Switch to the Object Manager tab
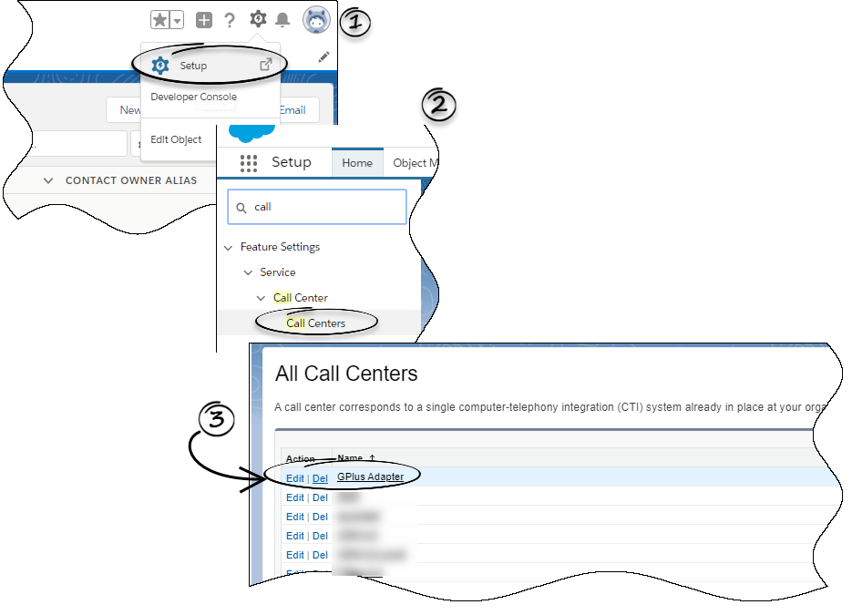The image size is (852, 615). [x=415, y=162]
